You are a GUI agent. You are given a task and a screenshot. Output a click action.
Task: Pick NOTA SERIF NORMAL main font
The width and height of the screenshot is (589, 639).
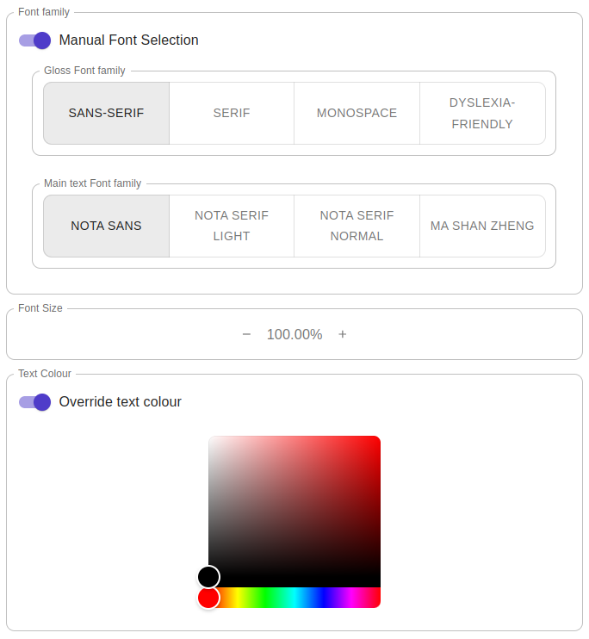click(356, 226)
